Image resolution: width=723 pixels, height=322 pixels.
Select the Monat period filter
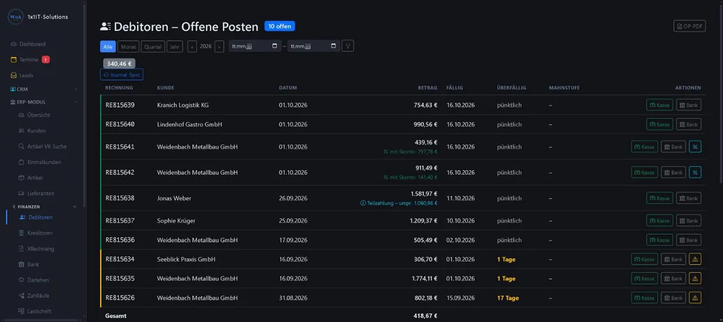coord(128,46)
